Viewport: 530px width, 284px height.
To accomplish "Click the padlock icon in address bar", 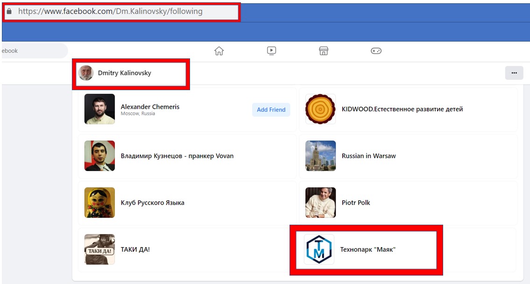I will pyautogui.click(x=9, y=11).
